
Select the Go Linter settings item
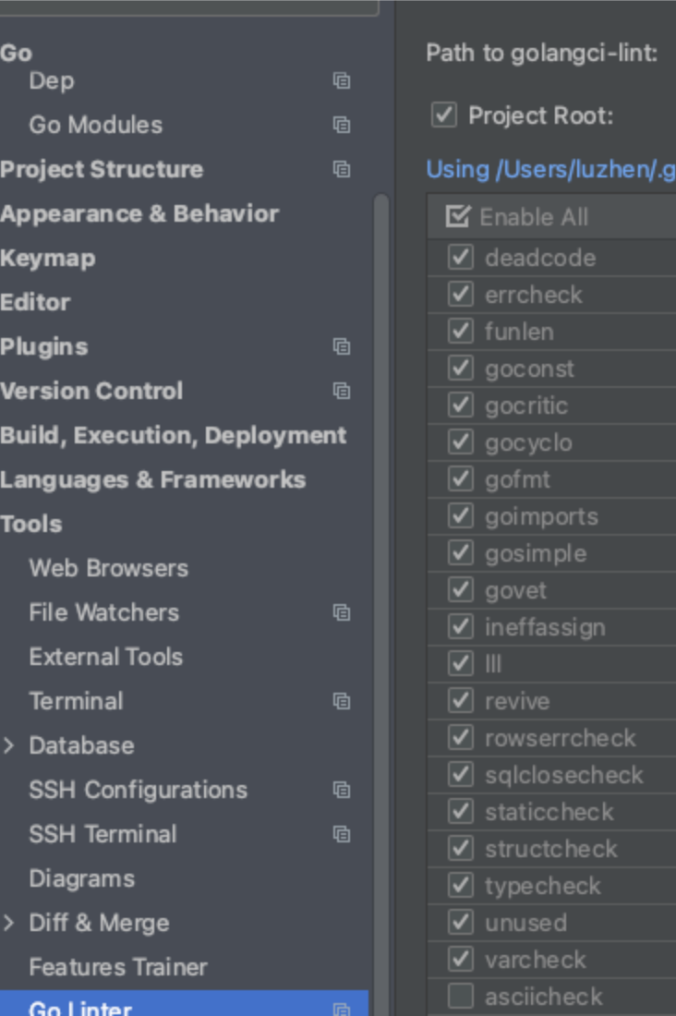click(80, 1007)
